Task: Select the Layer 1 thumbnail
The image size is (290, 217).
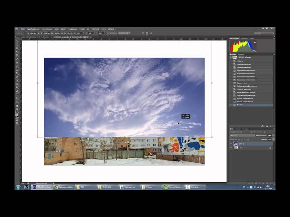Action: click(x=236, y=144)
